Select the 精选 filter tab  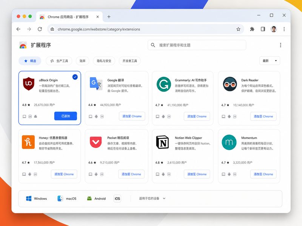click(x=30, y=61)
